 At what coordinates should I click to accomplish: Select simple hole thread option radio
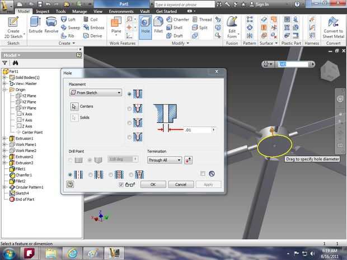(x=70, y=174)
